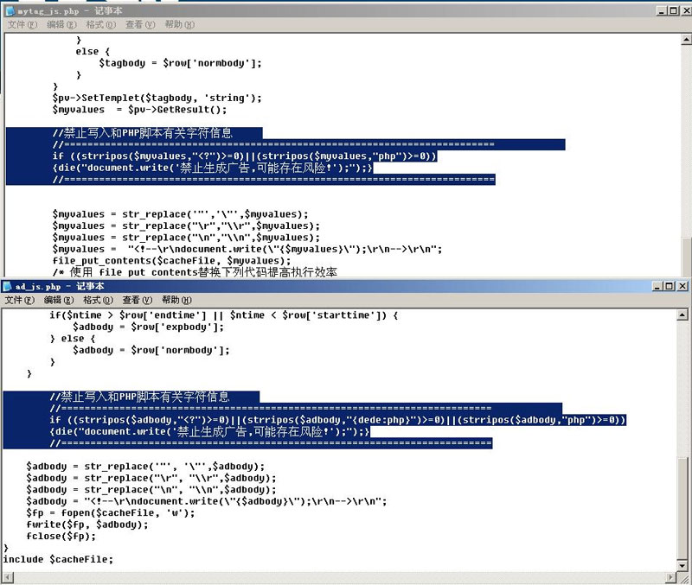Open 帮助 menu in mytag_js.php window
This screenshot has width=692, height=585.
(178, 25)
